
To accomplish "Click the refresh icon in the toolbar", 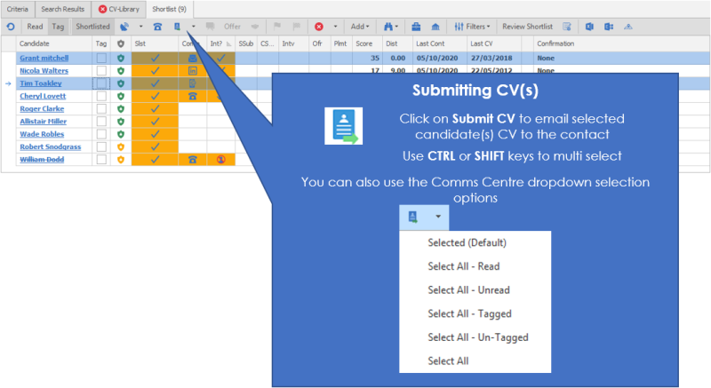I will click(9, 28).
